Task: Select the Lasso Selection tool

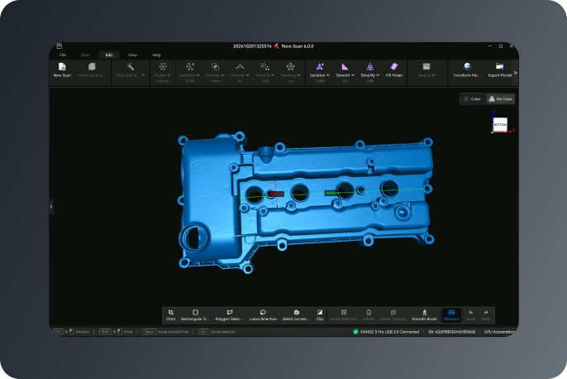Action: click(263, 315)
